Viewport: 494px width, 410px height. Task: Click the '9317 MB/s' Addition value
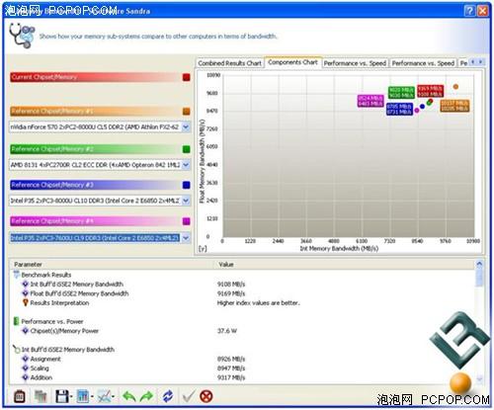(231, 377)
